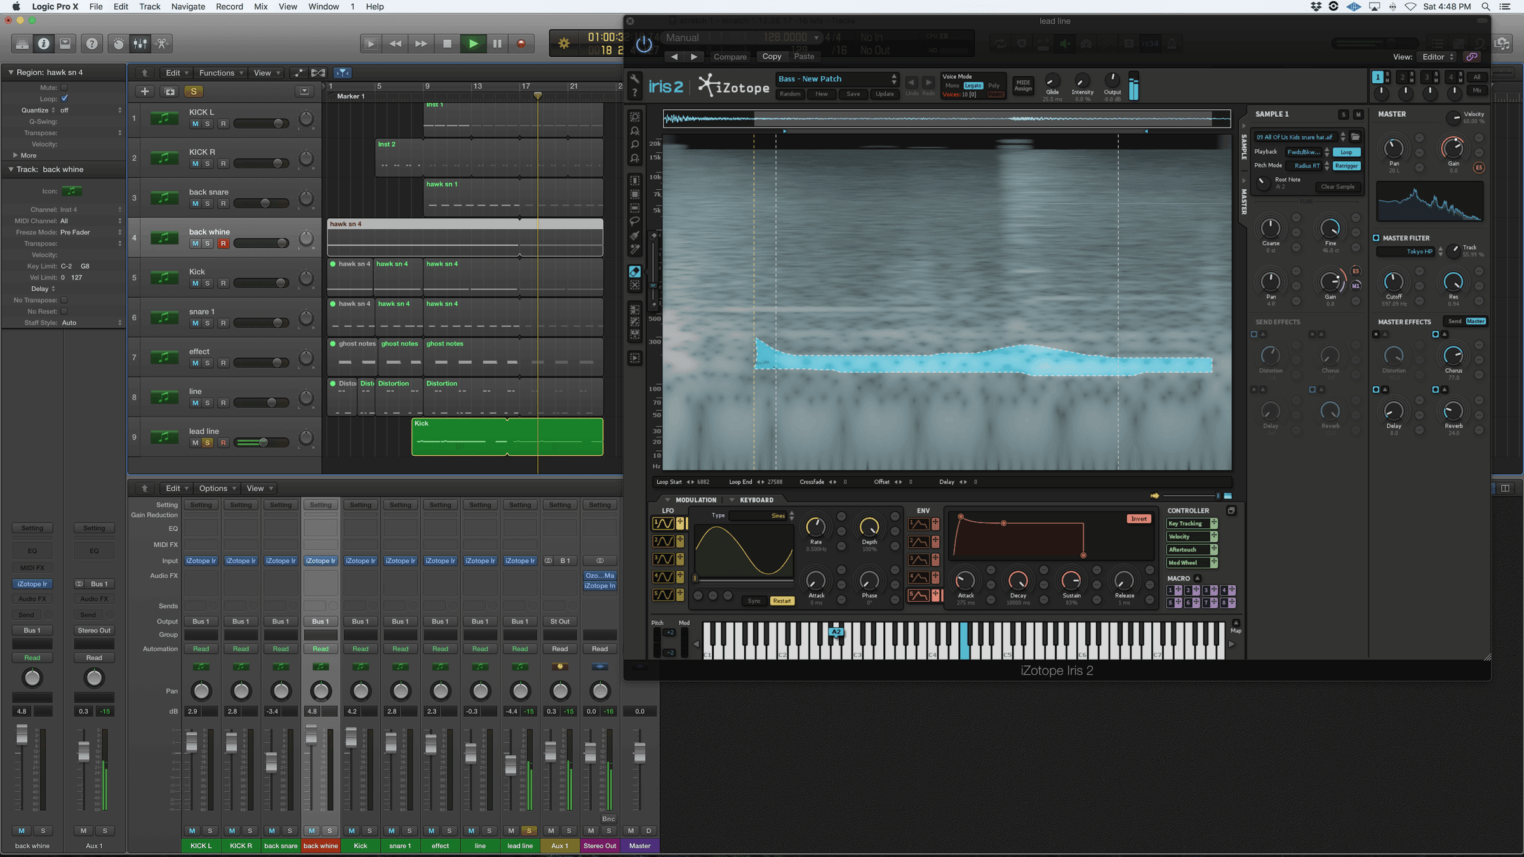Toggle the Smart Controls dial icon
Viewport: 1524px width, 857px height.
click(119, 44)
